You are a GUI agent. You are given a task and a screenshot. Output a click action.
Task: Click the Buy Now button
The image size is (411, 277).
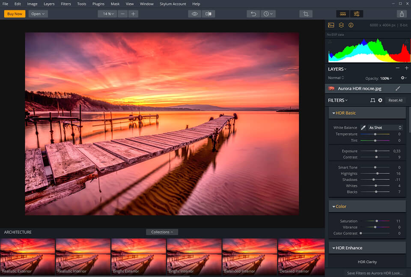click(x=15, y=14)
